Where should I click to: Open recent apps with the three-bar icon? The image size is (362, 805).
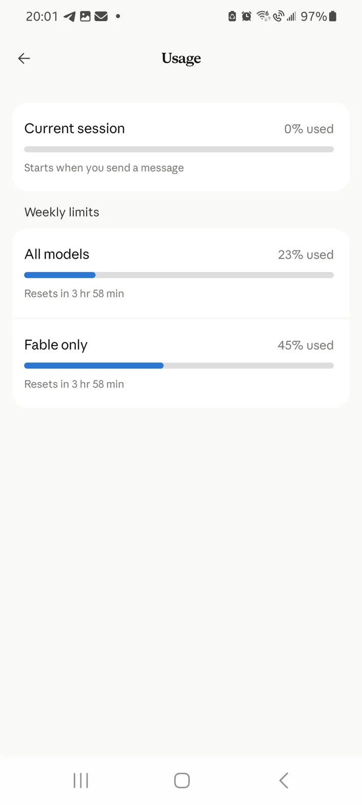point(81,780)
